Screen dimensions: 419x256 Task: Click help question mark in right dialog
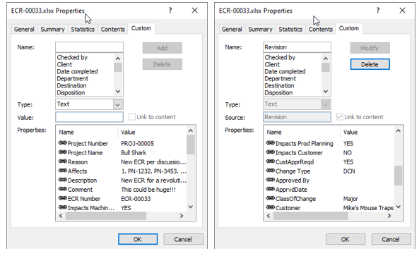coord(378,11)
